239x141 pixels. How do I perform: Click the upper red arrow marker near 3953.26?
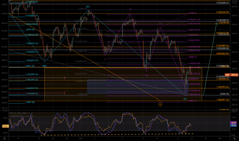64,78
